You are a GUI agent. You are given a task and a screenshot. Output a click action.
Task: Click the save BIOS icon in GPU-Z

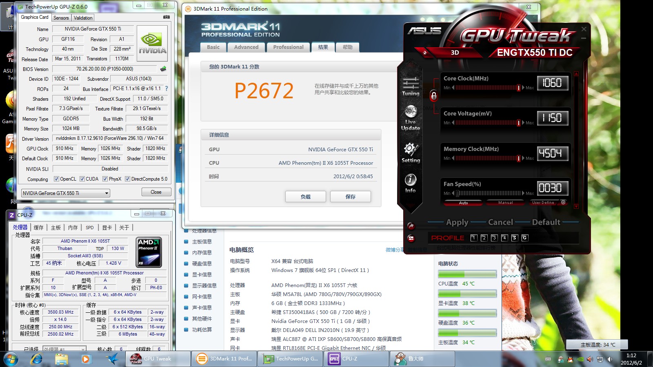(x=163, y=69)
